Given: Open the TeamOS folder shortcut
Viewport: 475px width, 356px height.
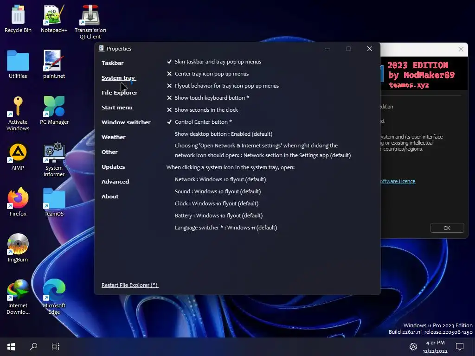Looking at the screenshot, I should pyautogui.click(x=54, y=202).
